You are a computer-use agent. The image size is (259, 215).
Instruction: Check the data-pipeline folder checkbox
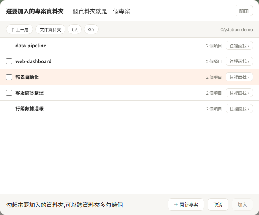9,46
